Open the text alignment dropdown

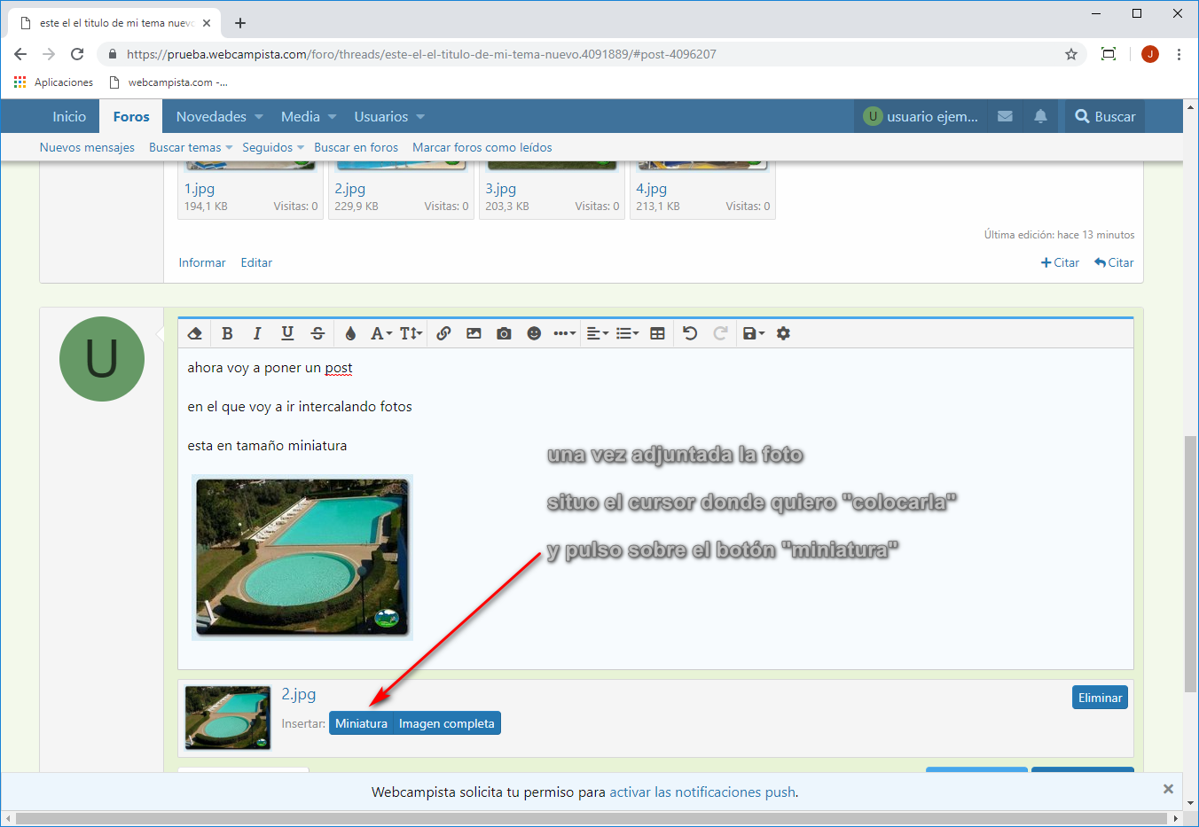[x=598, y=333]
